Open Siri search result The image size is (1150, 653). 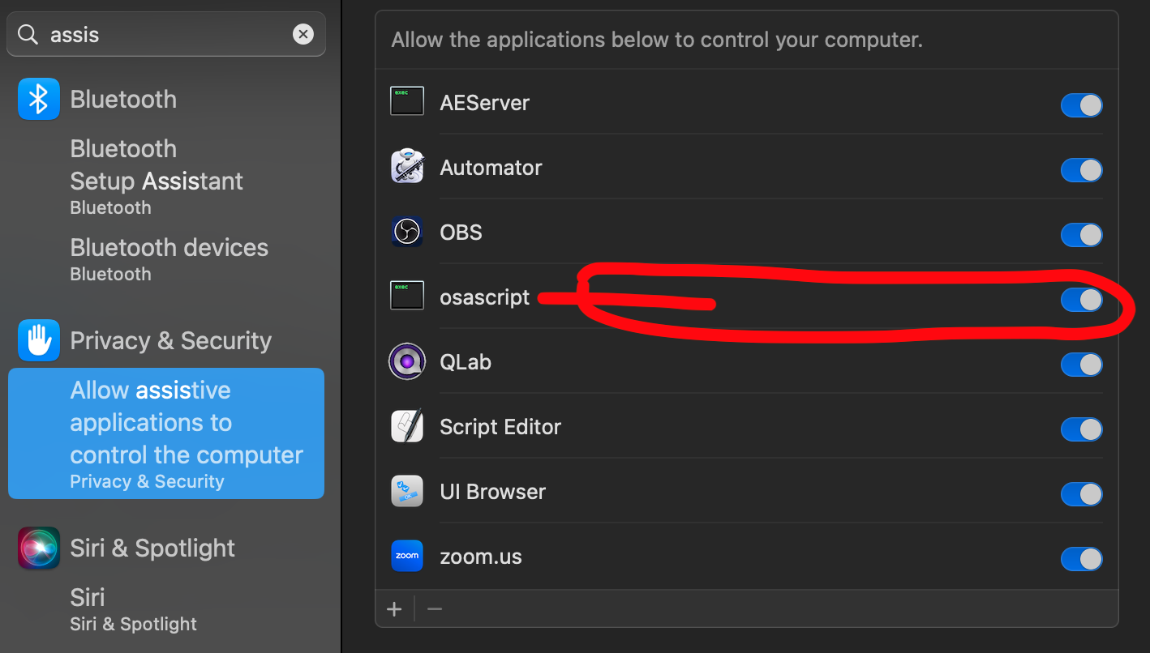(133, 609)
